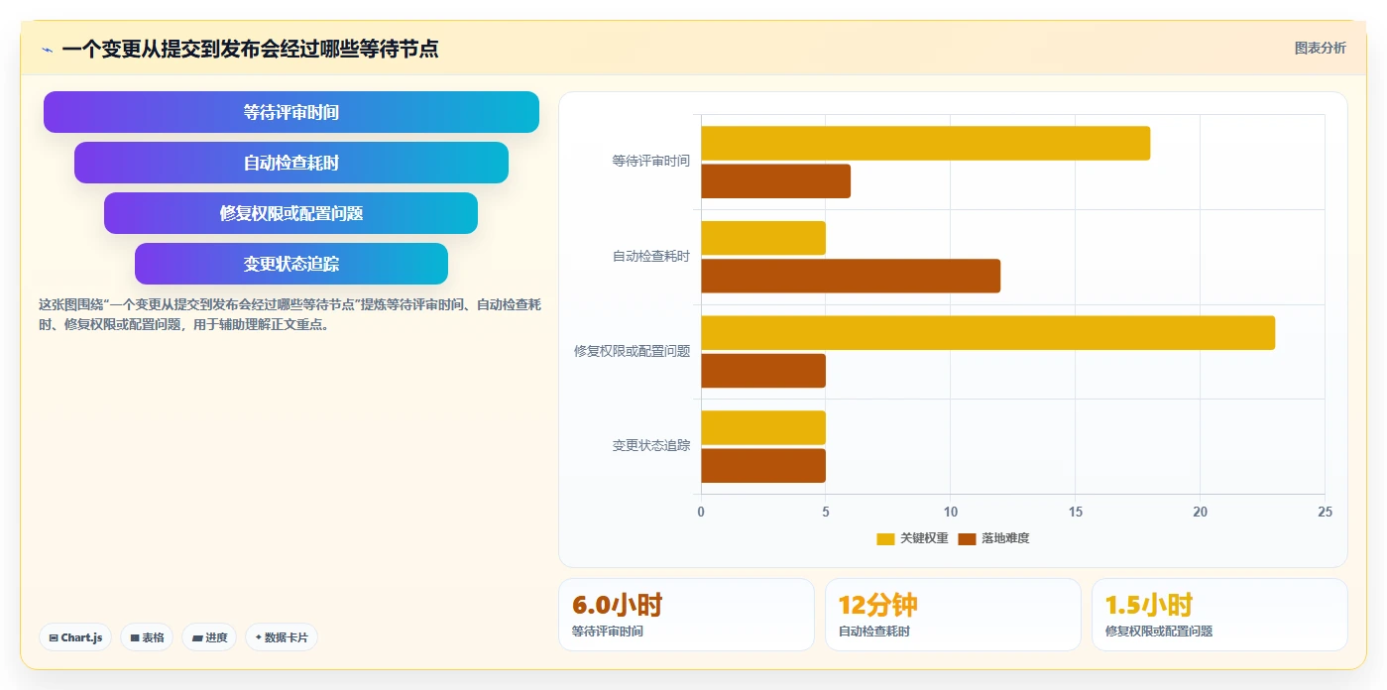Viewport: 1387px width, 690px height.
Task: Click the chart title 一个变更从提交到发布会经过哪些等待节点
Action: point(250,49)
